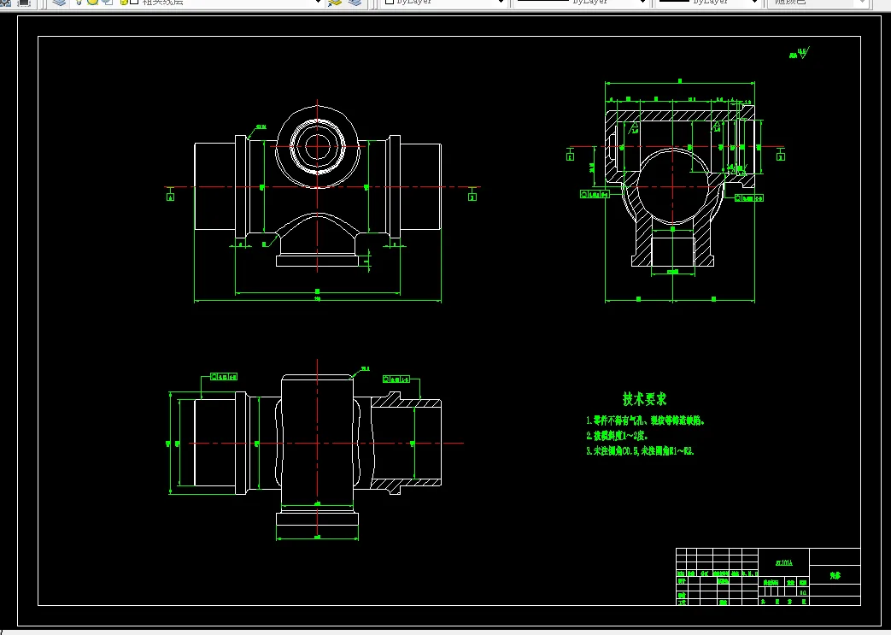Select overall length dimension below front view

pyautogui.click(x=318, y=300)
